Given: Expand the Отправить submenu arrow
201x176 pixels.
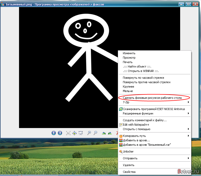Looking at the screenshot, I should (x=188, y=158).
